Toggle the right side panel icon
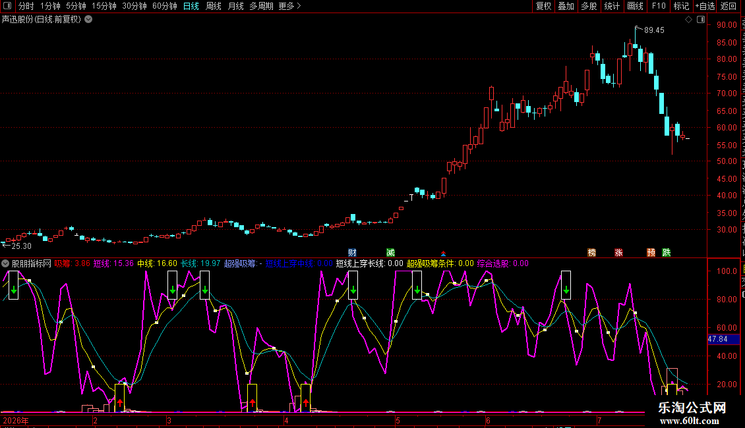Viewport: 745px width, 428px height. coord(701,20)
